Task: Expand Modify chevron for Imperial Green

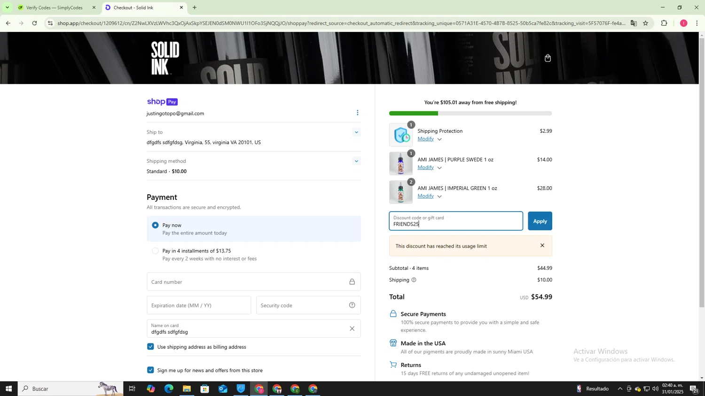Action: pyautogui.click(x=439, y=197)
